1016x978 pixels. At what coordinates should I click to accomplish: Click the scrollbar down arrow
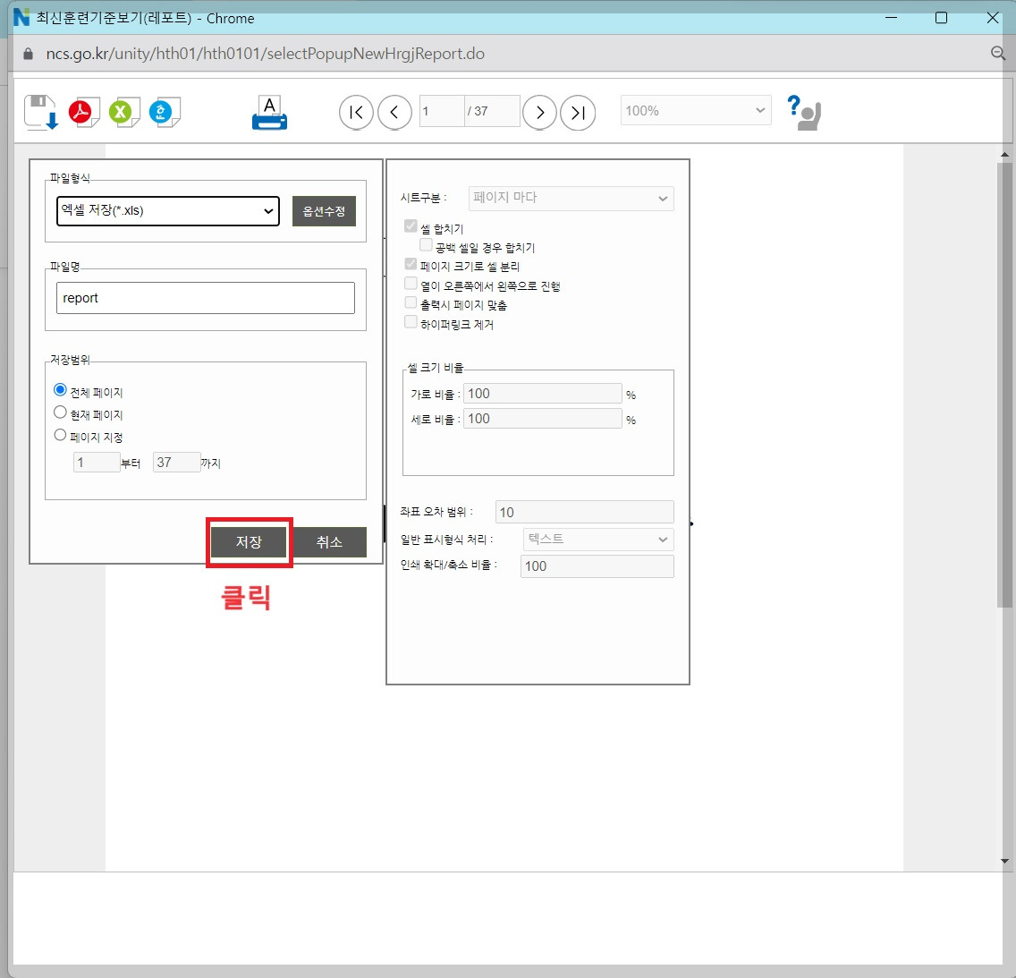pos(1004,862)
